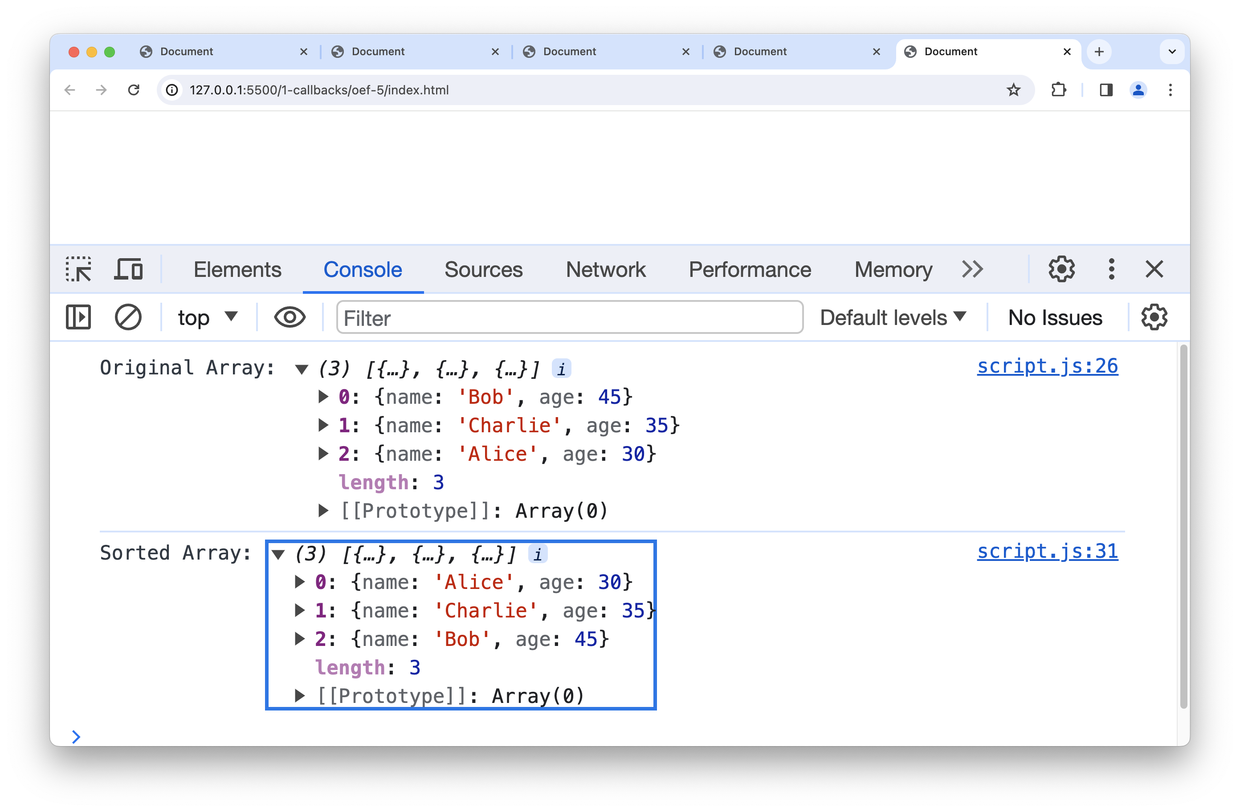Open the script.js:26 source link

[x=1047, y=366]
